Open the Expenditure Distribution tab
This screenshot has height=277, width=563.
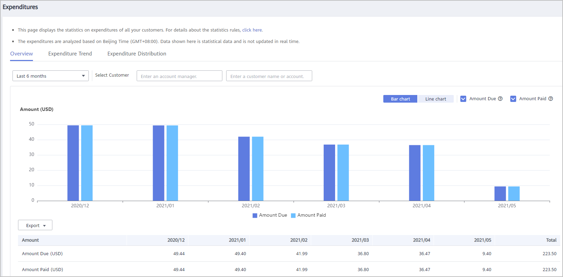[137, 54]
